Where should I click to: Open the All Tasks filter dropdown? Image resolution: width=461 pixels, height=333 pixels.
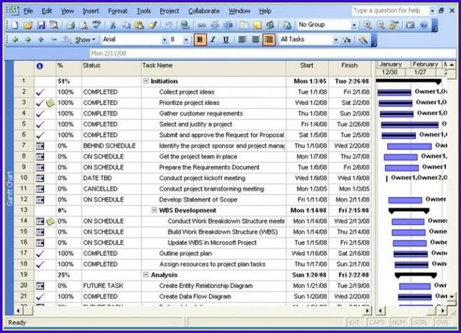coord(335,40)
